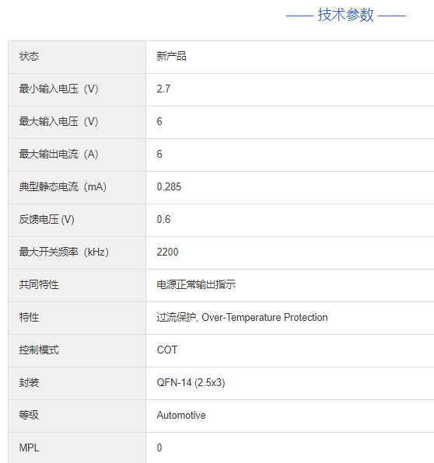Image resolution: width=434 pixels, height=463 pixels.
Task: Select the 典型静态电流 (mA) label
Action: click(63, 186)
